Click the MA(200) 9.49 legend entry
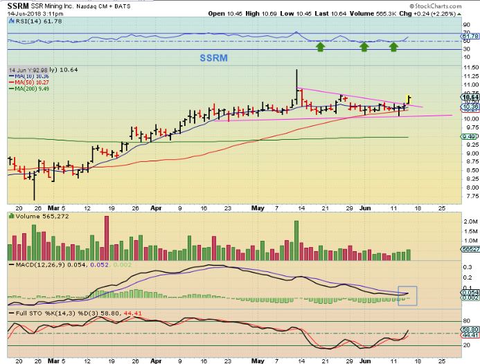The width and height of the screenshot is (480, 364). (x=29, y=89)
